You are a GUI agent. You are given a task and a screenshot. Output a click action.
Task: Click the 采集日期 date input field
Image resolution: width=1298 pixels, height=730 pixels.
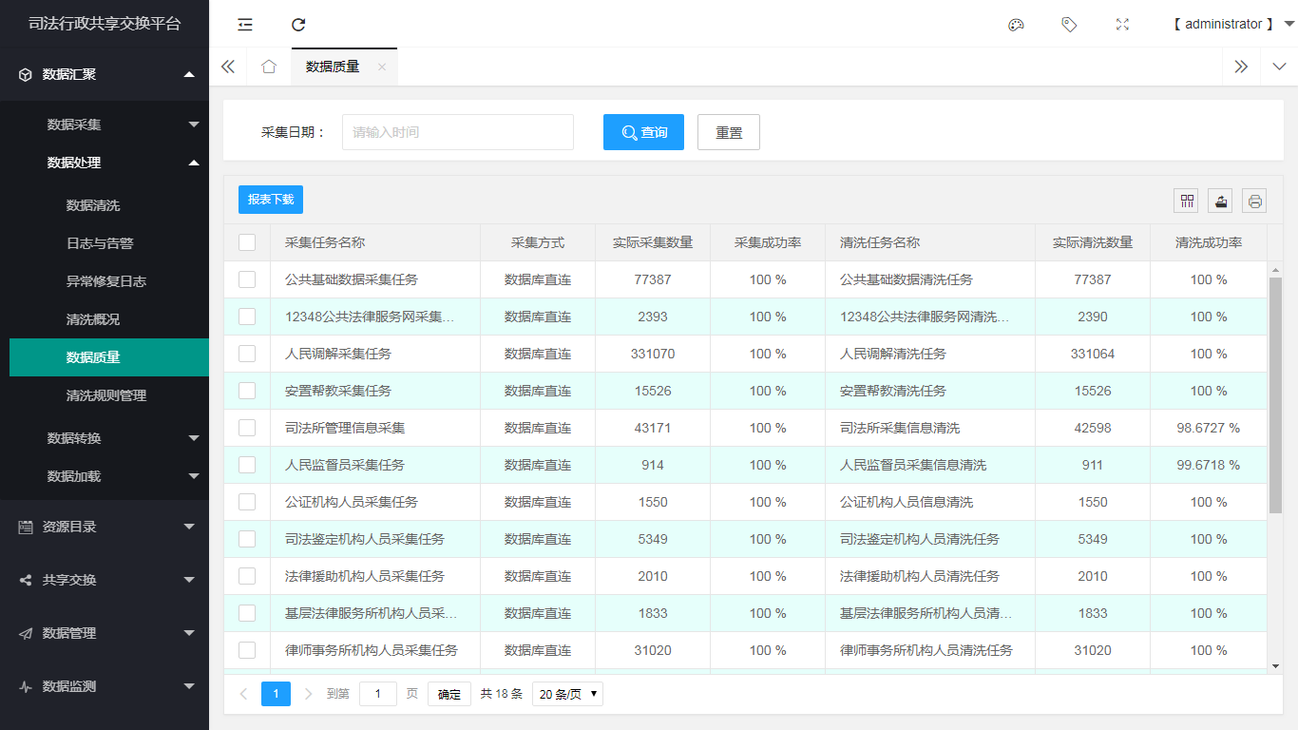click(458, 132)
